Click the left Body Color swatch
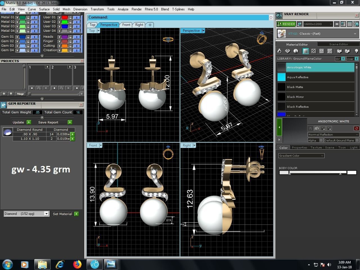The height and width of the screenshot is (270, 360). (x=284, y=172)
